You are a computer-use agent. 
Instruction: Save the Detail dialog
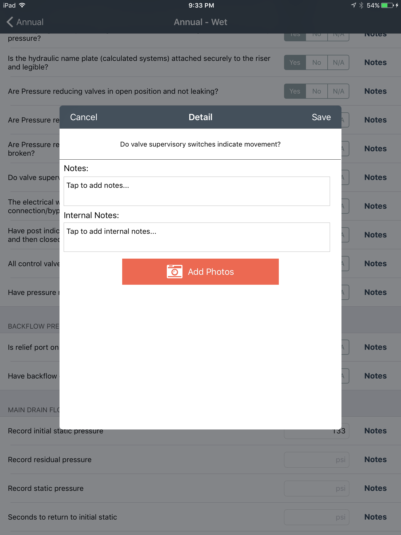pos(321,117)
